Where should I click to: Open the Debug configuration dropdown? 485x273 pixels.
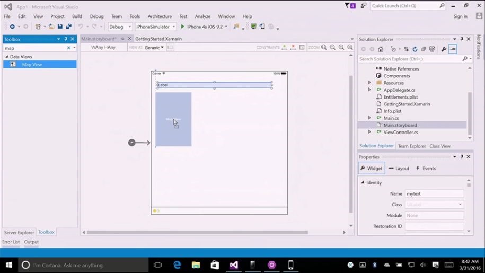coord(120,27)
